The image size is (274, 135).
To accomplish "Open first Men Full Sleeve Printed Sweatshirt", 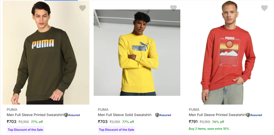I will click(x=35, y=115).
